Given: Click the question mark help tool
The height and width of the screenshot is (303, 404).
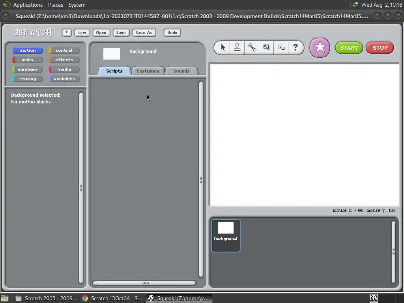Looking at the screenshot, I should pyautogui.click(x=296, y=47).
